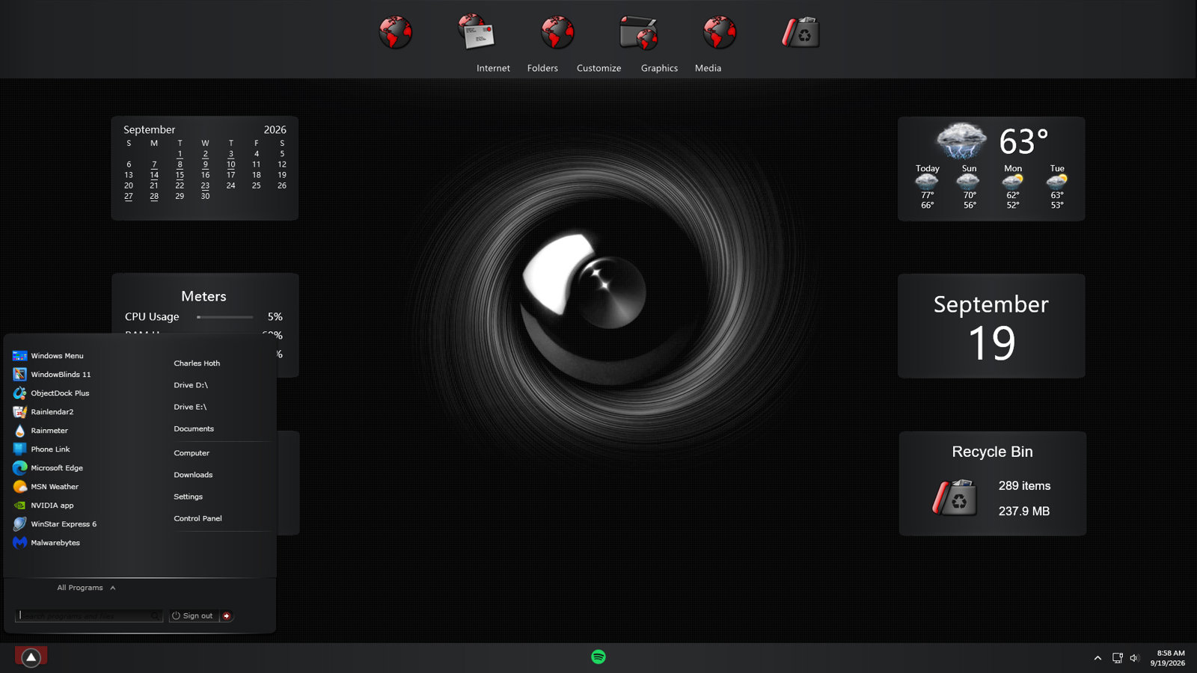
Task: Click the volume speaker tray icon
Action: 1135,658
